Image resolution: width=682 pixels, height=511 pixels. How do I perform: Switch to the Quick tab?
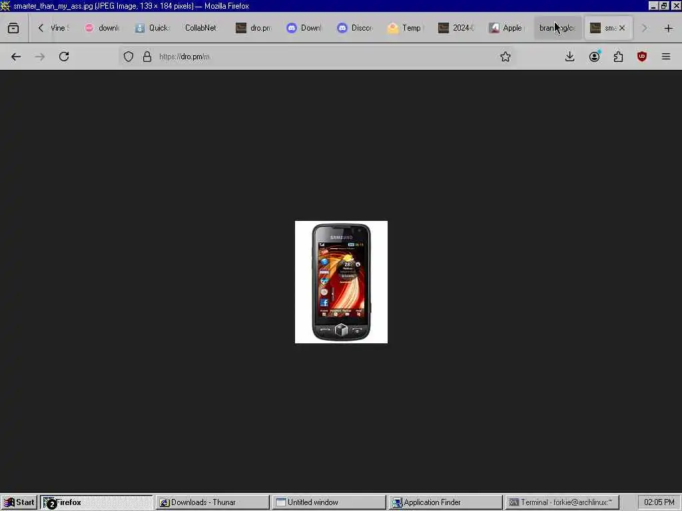(x=153, y=28)
